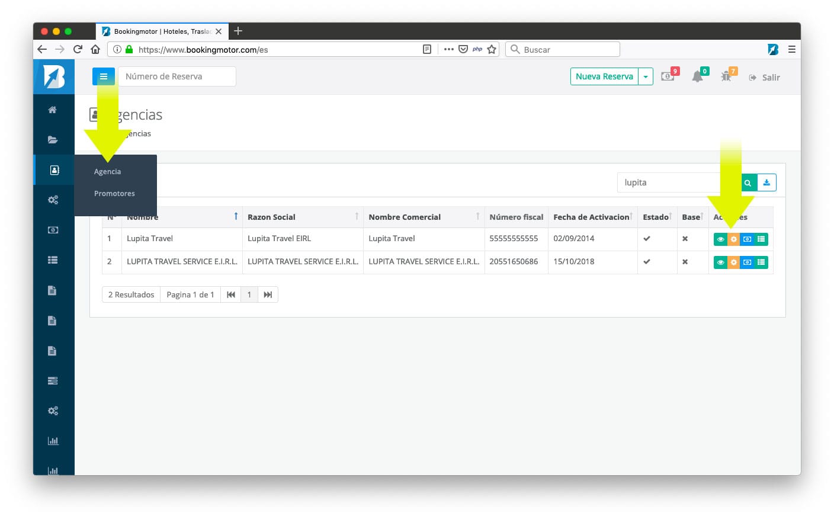Open browser hamburger menu

click(x=791, y=49)
